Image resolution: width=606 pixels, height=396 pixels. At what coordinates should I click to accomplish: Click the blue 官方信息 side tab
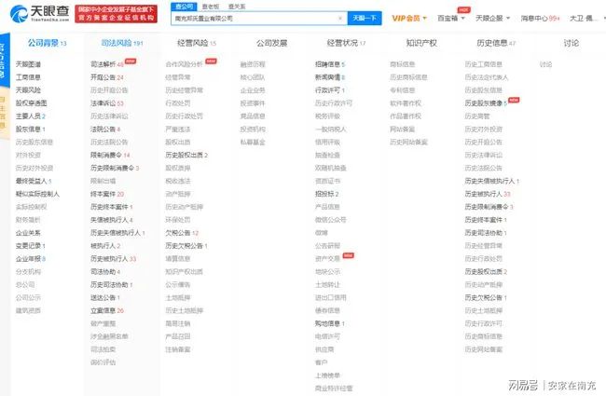tap(3, 61)
